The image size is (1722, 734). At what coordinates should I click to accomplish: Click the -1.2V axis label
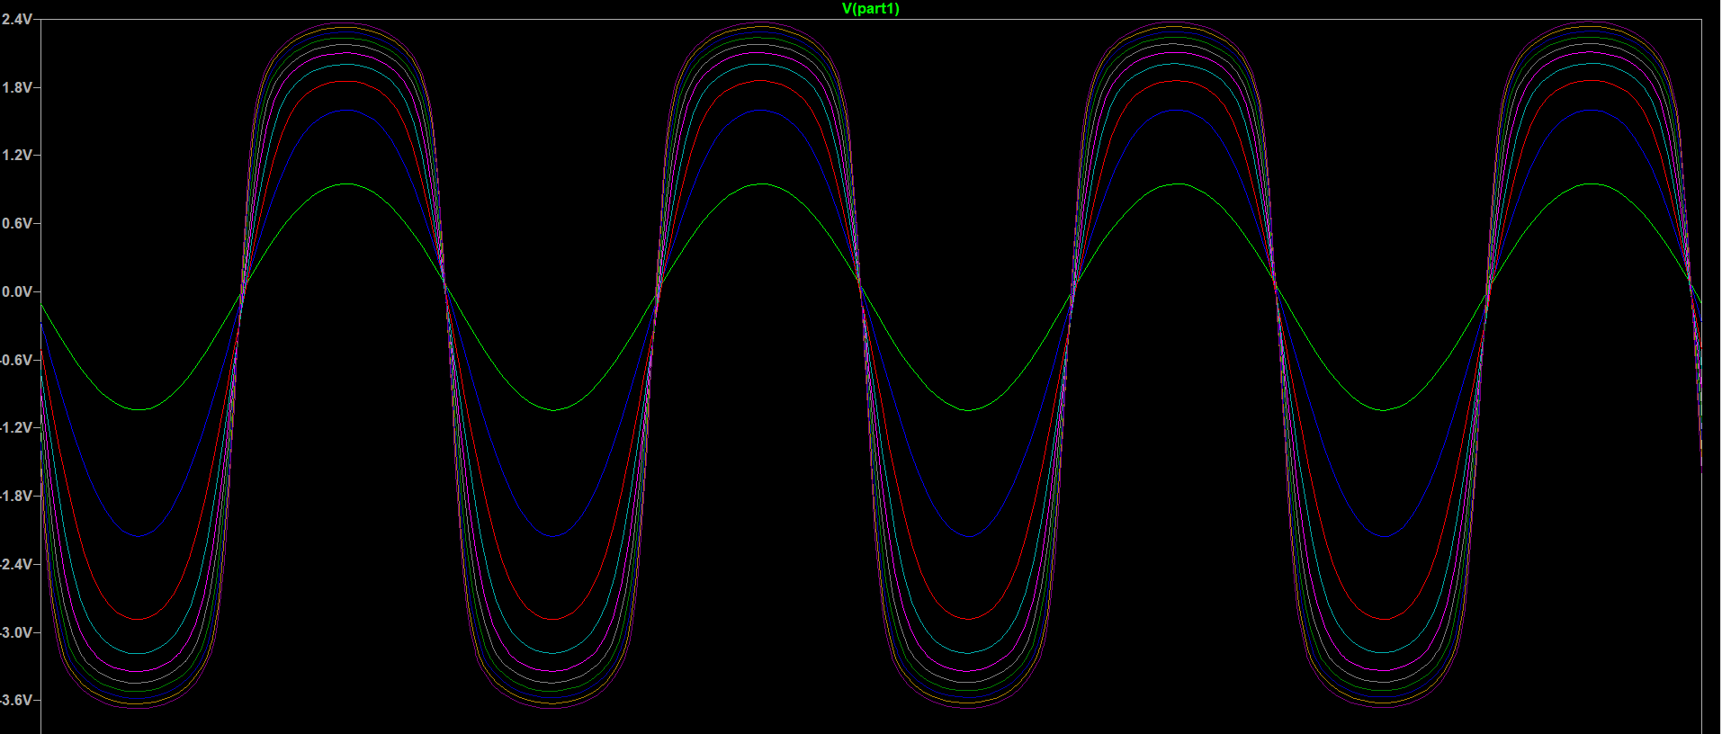click(16, 428)
